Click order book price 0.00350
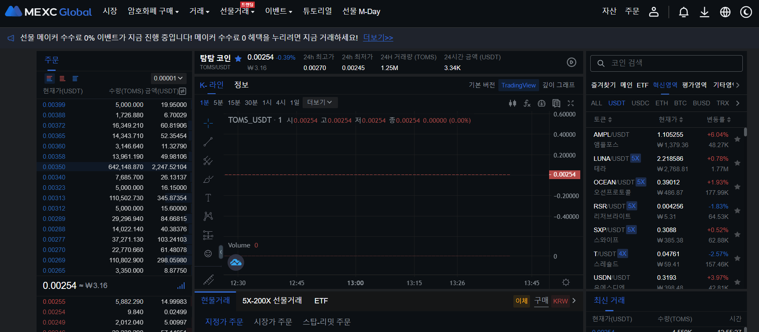This screenshot has width=759, height=332. [x=54, y=167]
